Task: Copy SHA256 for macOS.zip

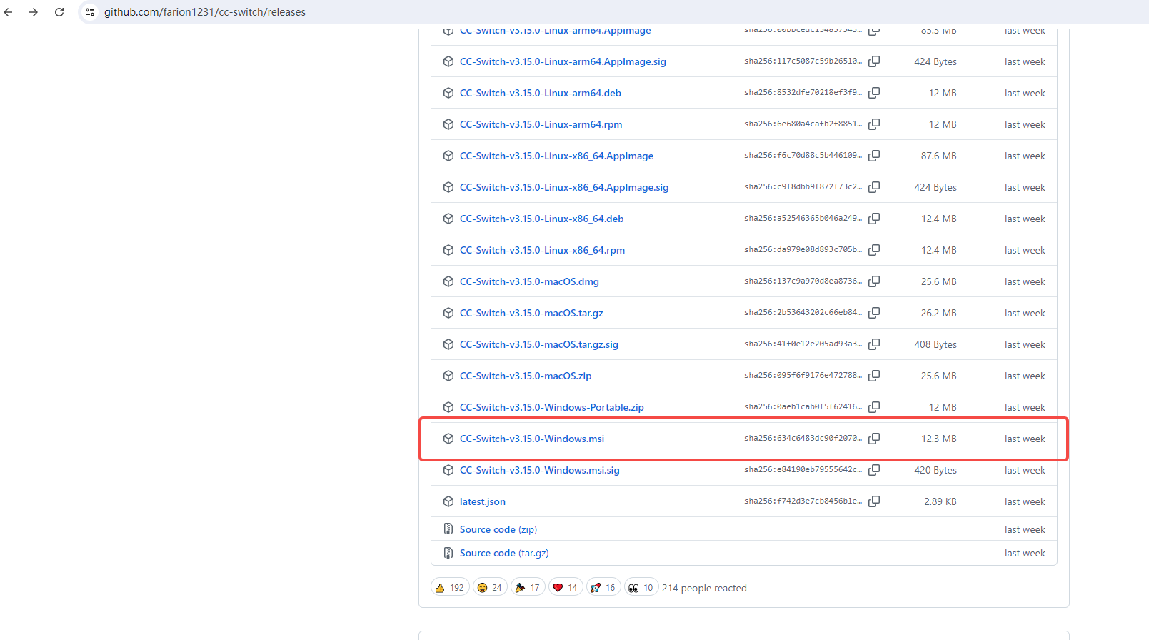Action: click(874, 376)
